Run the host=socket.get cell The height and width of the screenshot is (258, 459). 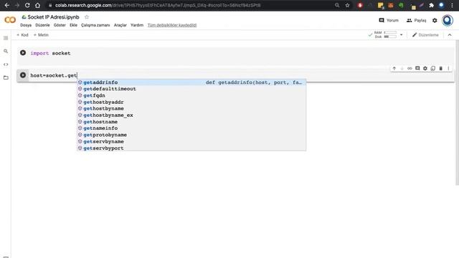click(x=23, y=75)
